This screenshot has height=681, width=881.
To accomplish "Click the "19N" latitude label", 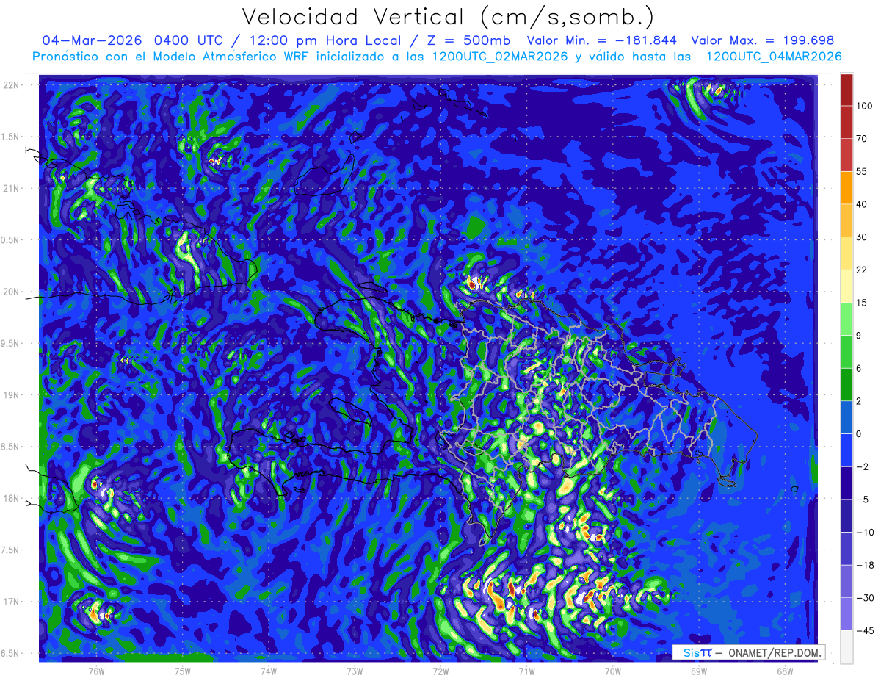I will (x=12, y=395).
